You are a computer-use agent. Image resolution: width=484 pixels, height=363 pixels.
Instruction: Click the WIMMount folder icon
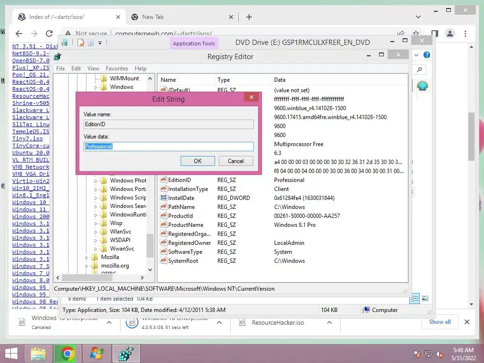(104, 78)
